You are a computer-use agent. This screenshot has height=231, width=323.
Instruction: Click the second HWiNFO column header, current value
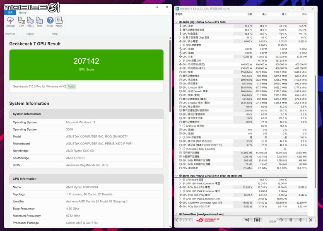tap(243, 14)
